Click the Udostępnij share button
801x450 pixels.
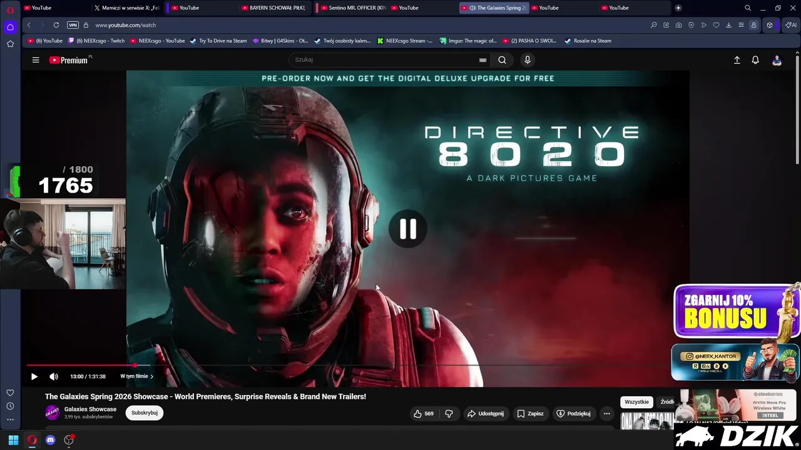point(486,414)
